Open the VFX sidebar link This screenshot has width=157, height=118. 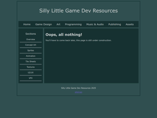31,78
